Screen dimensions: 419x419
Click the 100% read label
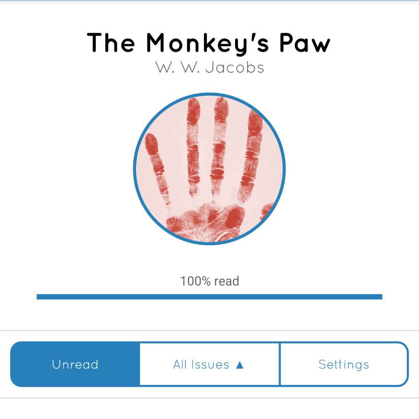pos(209,281)
